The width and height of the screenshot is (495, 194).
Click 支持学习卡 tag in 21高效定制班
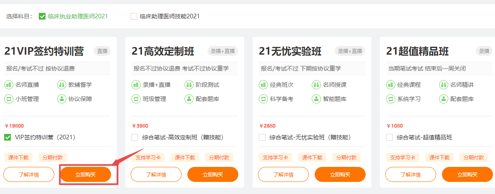click(x=148, y=157)
